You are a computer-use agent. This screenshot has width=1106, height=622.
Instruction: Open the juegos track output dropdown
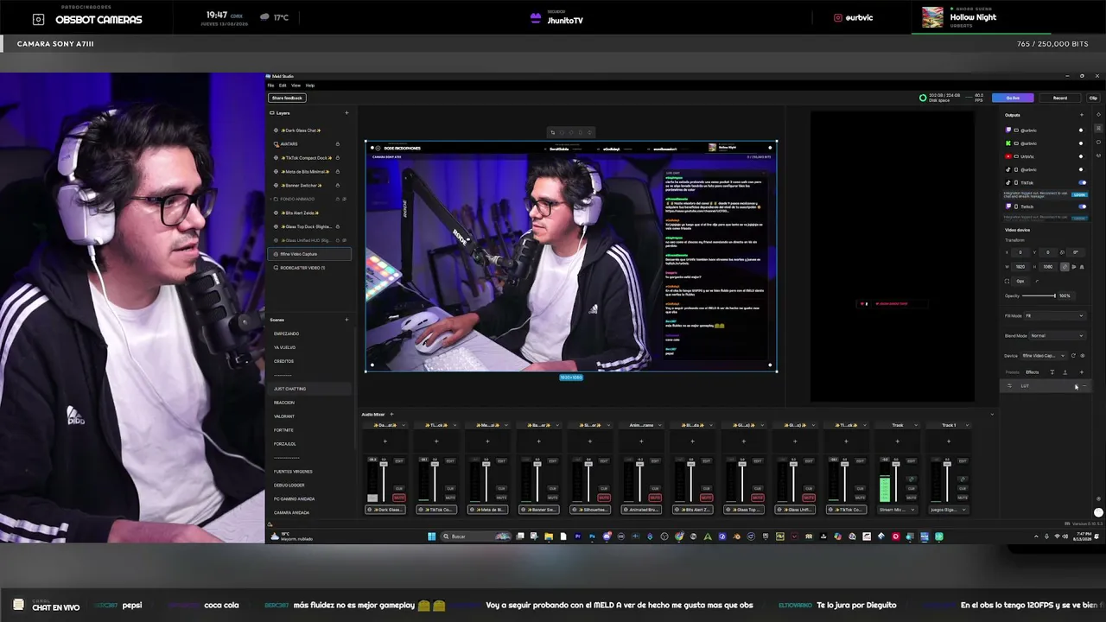click(x=948, y=510)
